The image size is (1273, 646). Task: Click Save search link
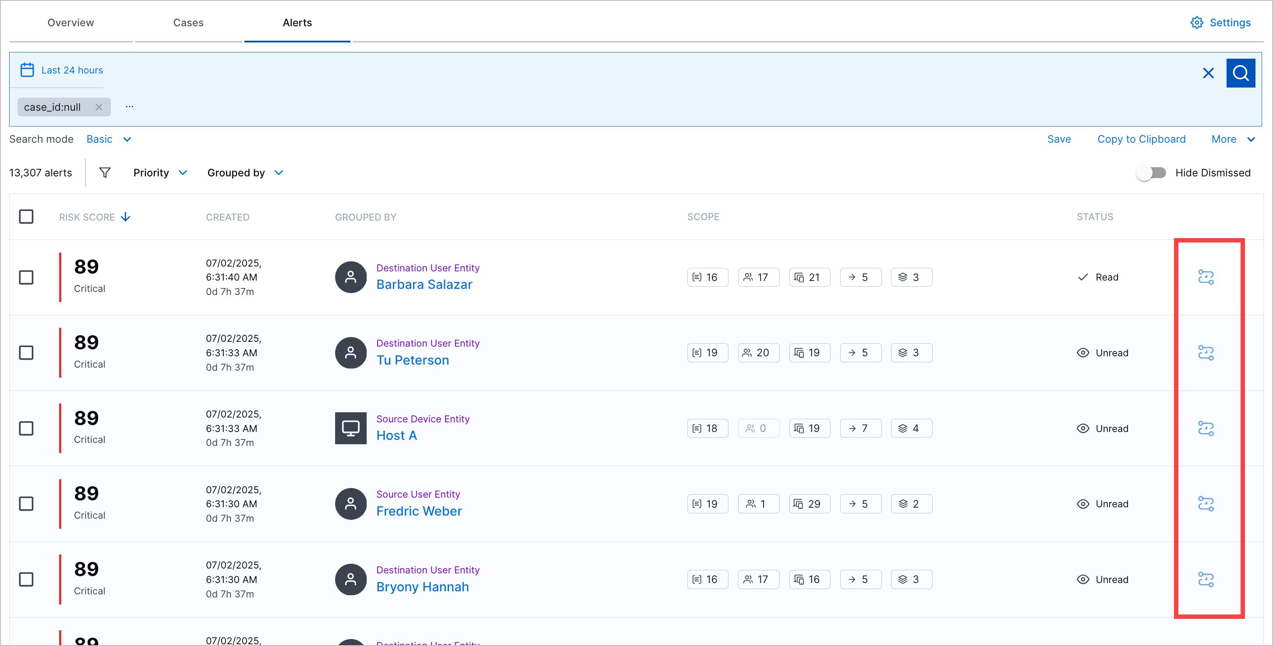point(1059,139)
